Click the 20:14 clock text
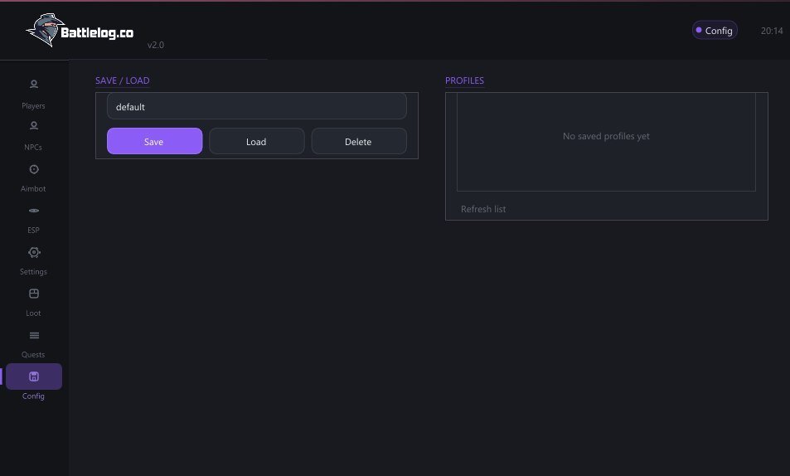 click(x=772, y=31)
